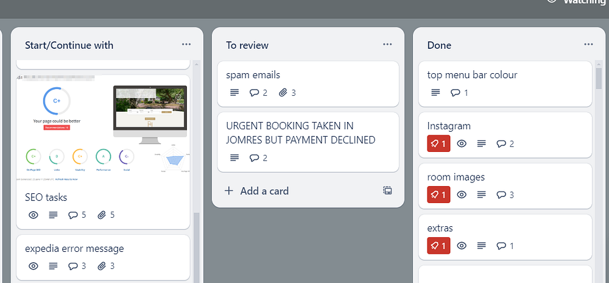Click the comments icon on SEO tasks card
The width and height of the screenshot is (609, 283).
(72, 215)
